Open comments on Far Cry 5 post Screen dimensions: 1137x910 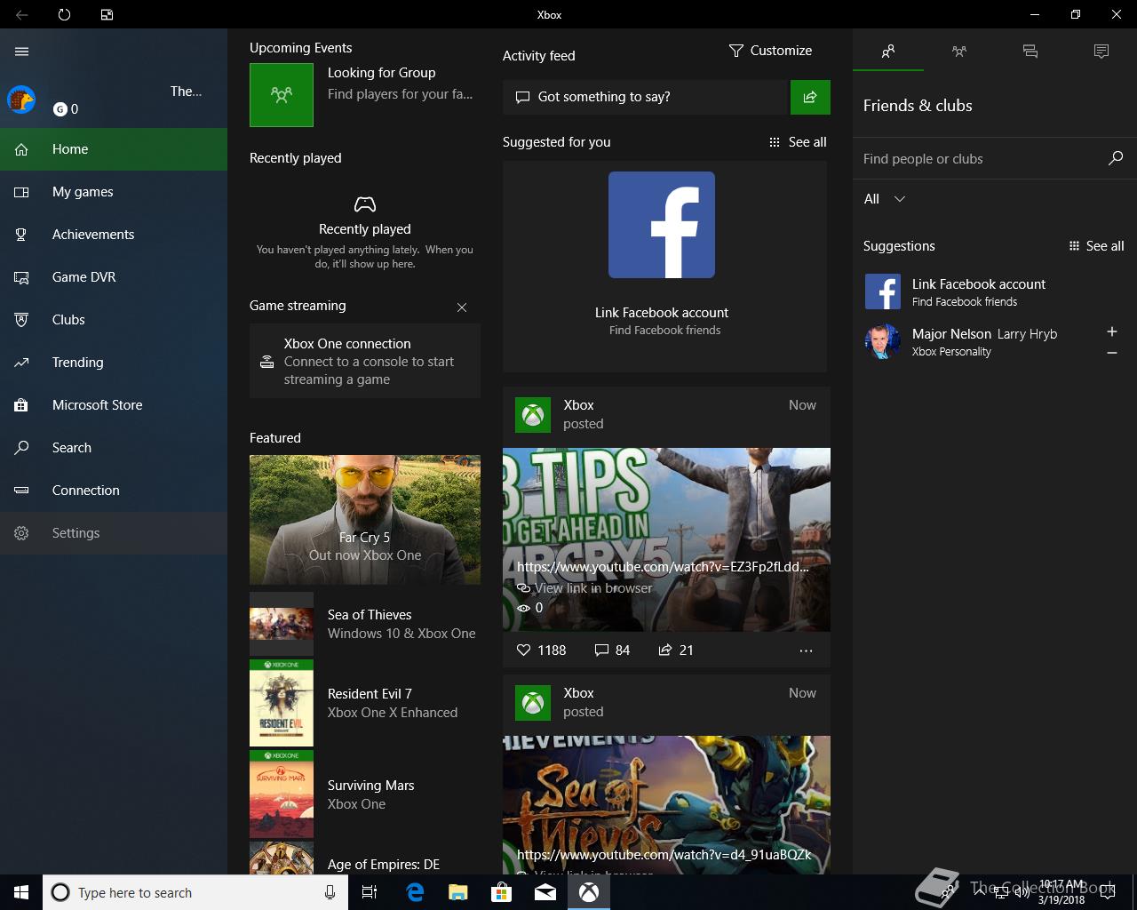pos(612,651)
